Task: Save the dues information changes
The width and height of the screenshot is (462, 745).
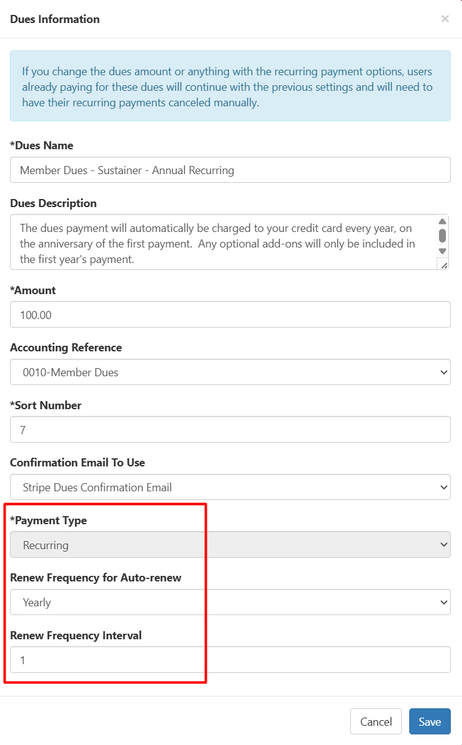Action: [430, 721]
